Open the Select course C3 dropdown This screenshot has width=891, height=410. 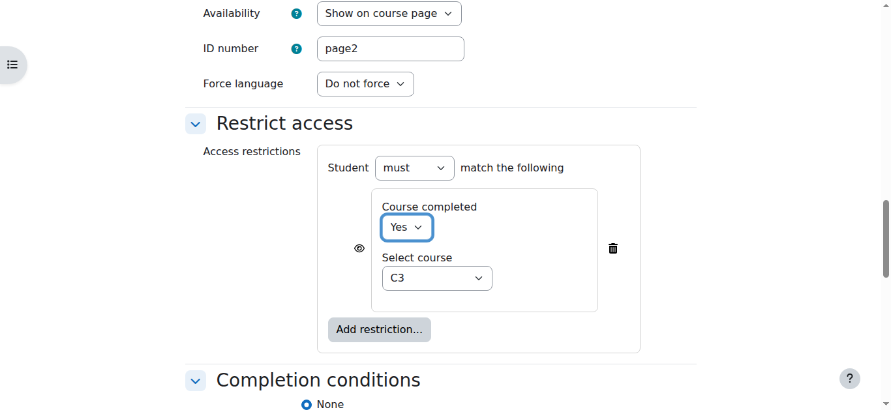[x=437, y=278]
